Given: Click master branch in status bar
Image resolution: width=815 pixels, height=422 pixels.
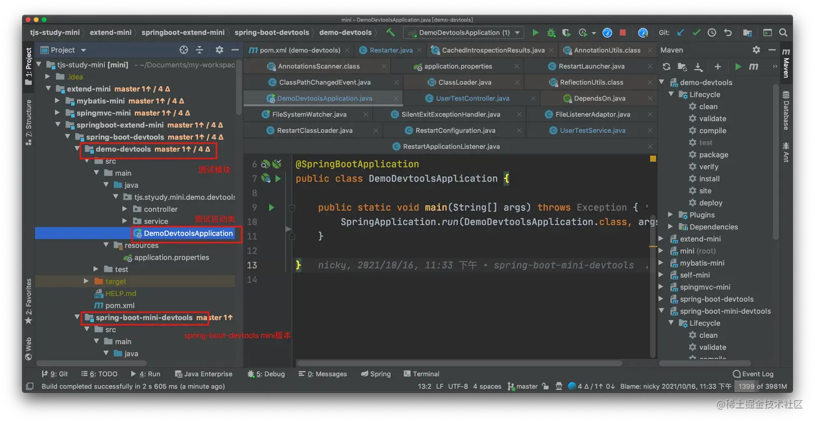Looking at the screenshot, I should pyautogui.click(x=522, y=386).
